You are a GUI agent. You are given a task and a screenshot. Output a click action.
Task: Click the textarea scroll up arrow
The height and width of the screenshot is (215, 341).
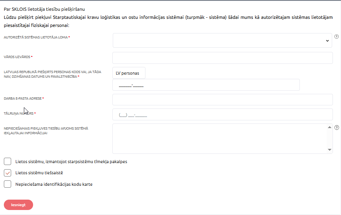point(329,127)
